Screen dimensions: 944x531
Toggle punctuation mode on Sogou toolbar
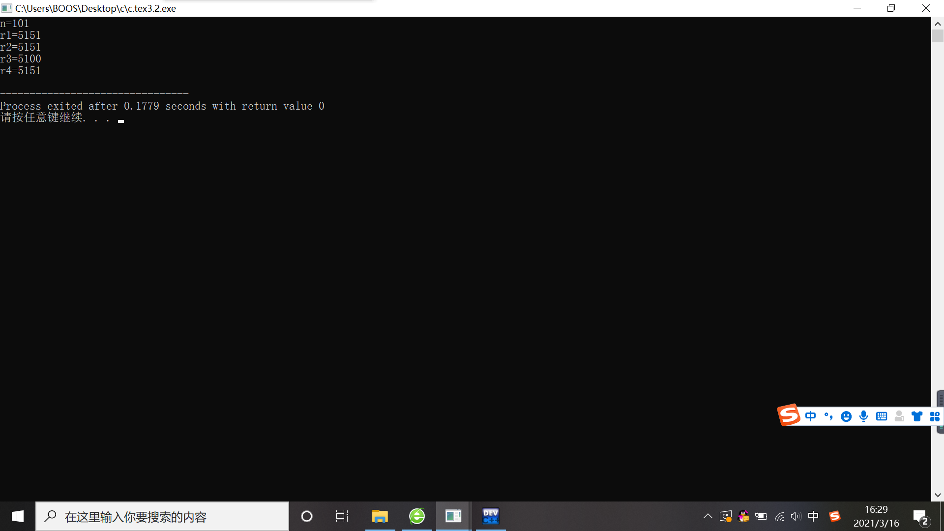(828, 416)
